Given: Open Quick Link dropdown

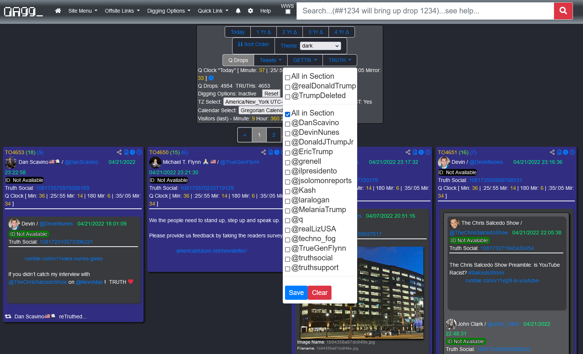Looking at the screenshot, I should tap(213, 11).
